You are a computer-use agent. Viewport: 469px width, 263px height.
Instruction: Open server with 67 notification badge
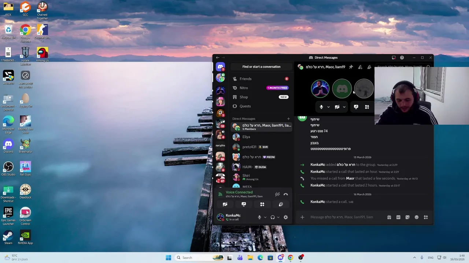220,178
